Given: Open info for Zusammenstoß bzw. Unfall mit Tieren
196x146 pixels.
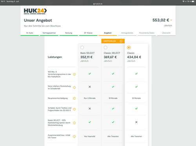Looking at the screenshot, I should pos(74,136).
